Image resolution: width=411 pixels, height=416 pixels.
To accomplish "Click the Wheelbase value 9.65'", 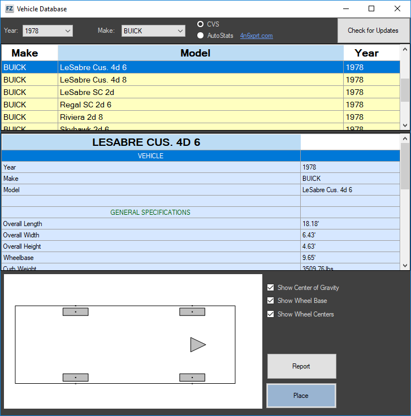I will [309, 258].
